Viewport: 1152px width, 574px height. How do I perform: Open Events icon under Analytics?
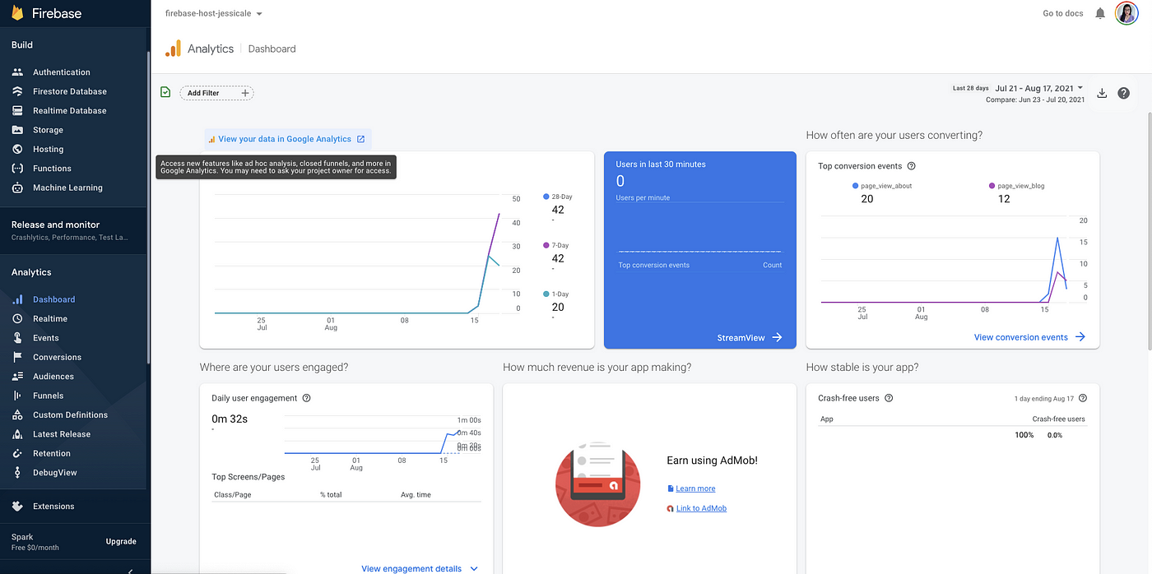click(17, 338)
